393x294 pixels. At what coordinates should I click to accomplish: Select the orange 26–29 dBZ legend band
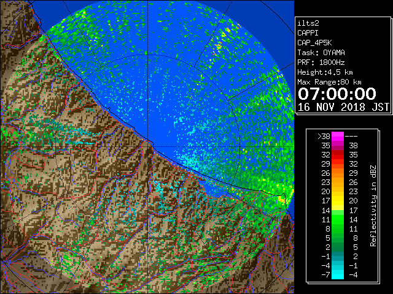[x=338, y=173]
